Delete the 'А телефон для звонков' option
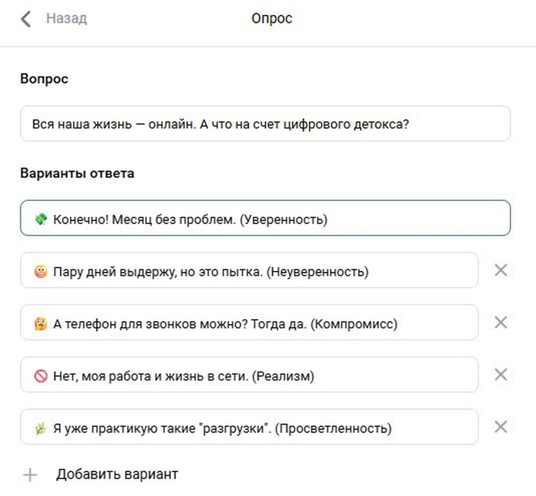 (x=501, y=322)
